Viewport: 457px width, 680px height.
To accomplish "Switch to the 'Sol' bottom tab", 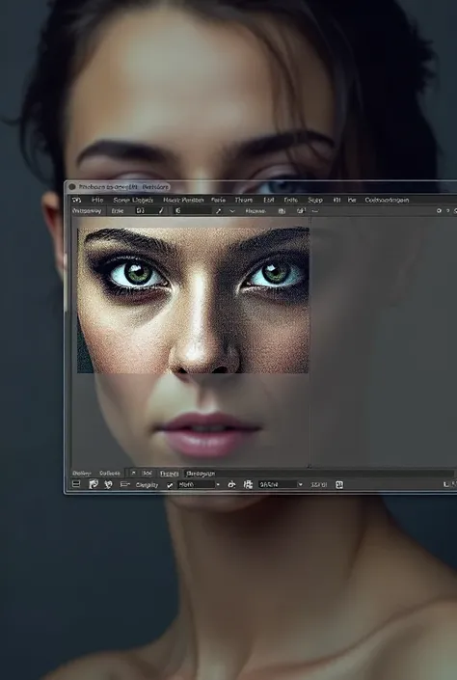I will click(x=148, y=474).
